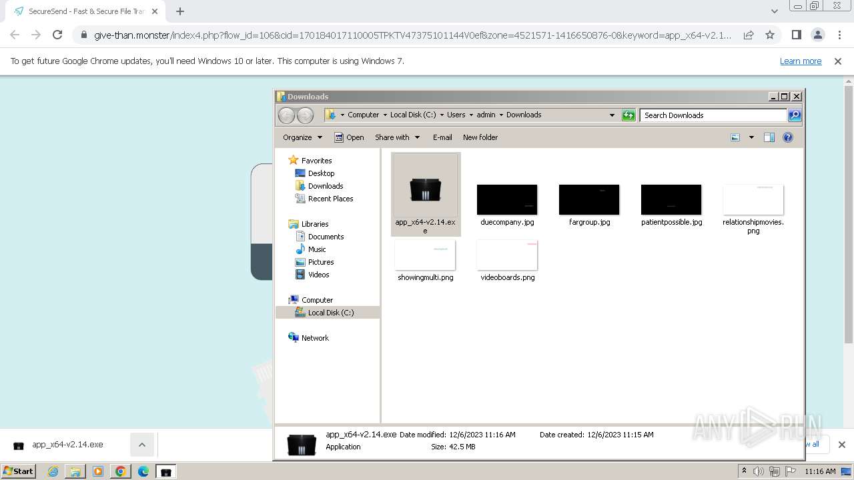Bookmark page with star icon

point(770,35)
